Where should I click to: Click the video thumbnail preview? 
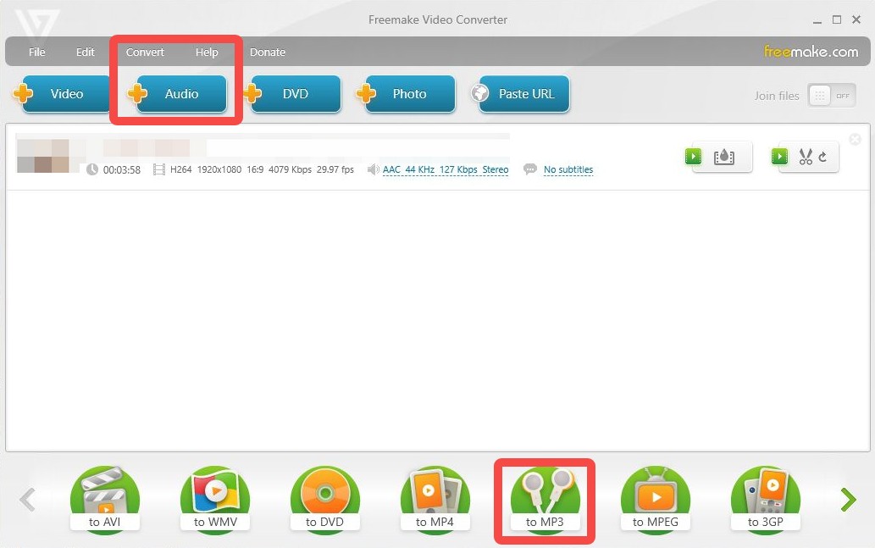coord(43,156)
